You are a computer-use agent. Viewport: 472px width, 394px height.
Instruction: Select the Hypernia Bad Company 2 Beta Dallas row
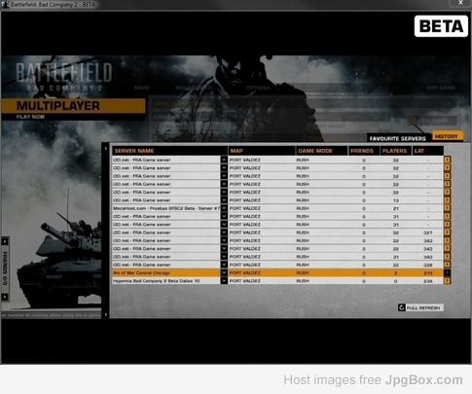tap(277, 281)
